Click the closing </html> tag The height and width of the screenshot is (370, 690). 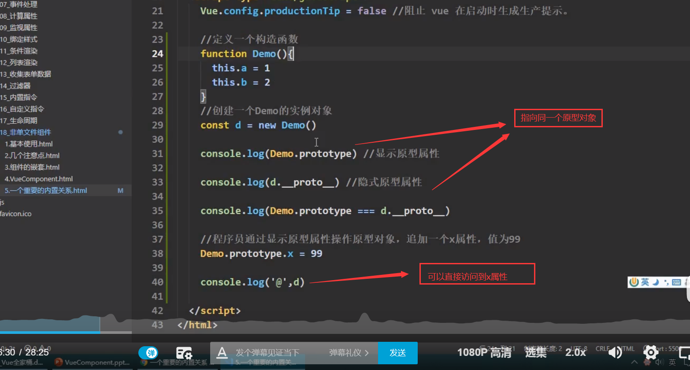pyautogui.click(x=197, y=325)
